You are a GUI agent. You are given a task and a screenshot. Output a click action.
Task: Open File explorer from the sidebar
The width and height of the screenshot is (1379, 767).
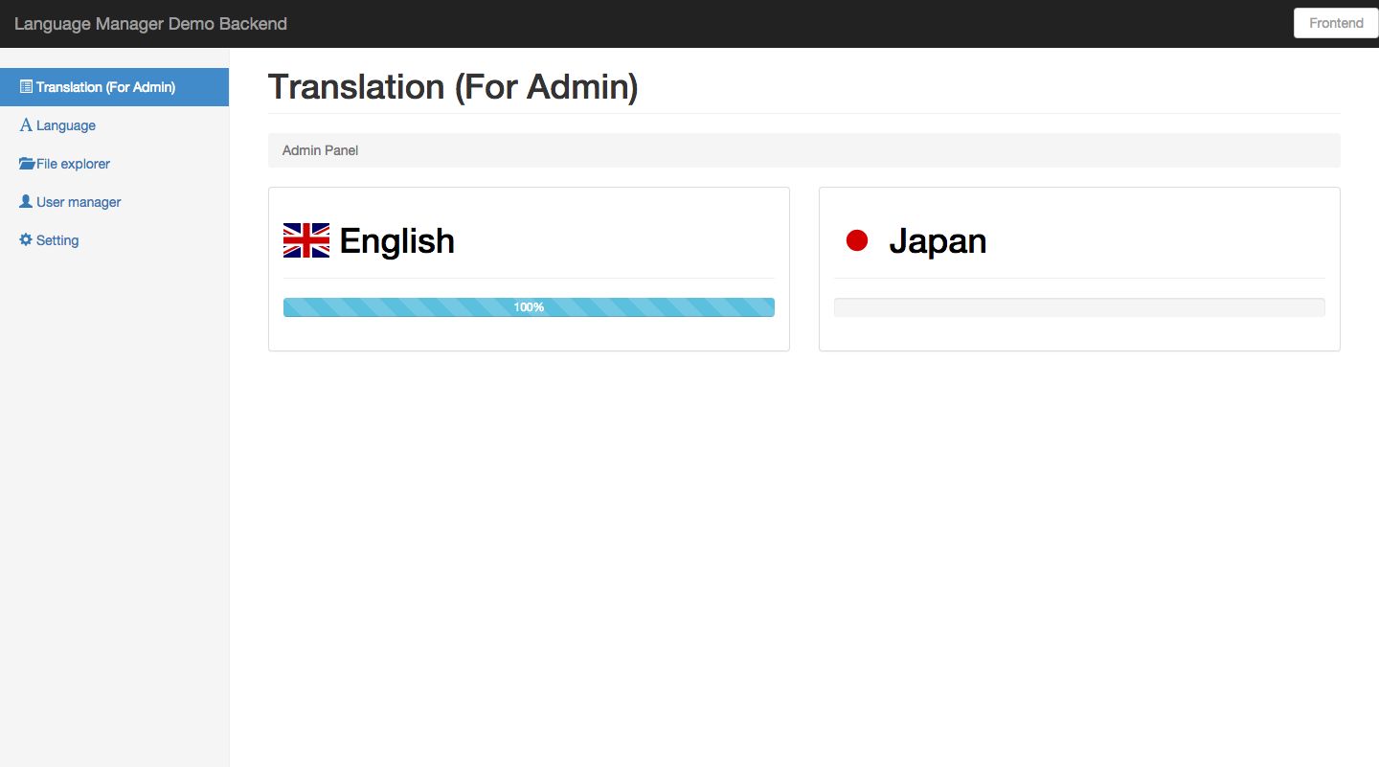click(73, 164)
